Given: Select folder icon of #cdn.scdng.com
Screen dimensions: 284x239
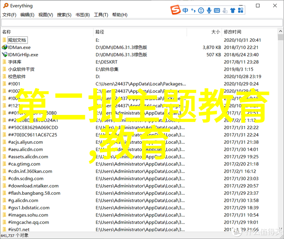Looking at the screenshot, I should click(5, 178).
